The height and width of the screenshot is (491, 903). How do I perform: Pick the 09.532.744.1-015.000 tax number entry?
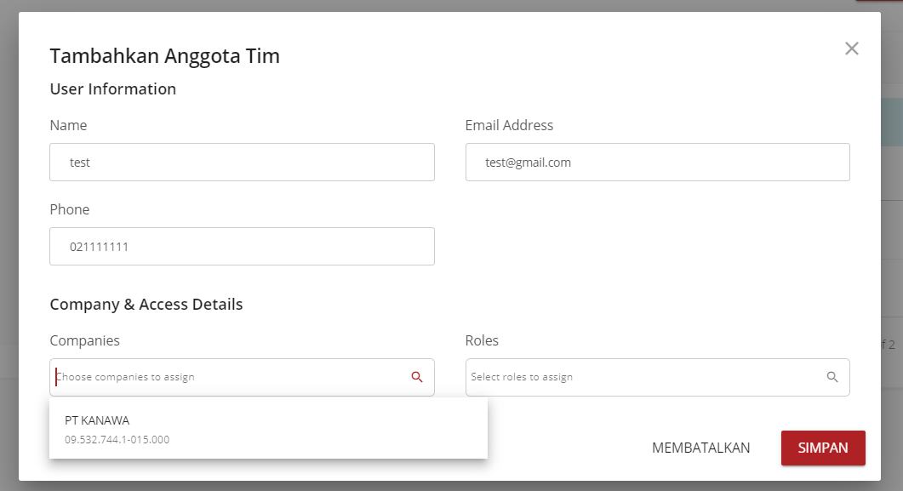pyautogui.click(x=117, y=439)
